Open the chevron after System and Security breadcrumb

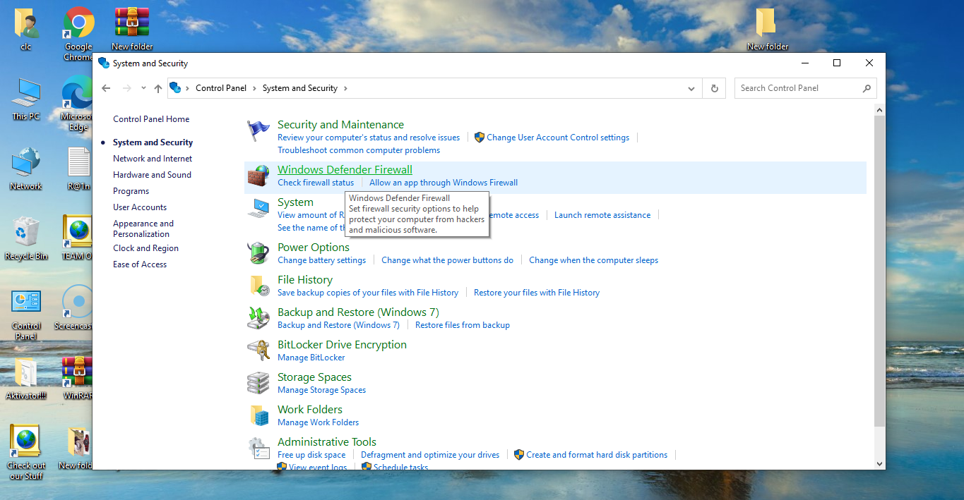click(x=345, y=87)
